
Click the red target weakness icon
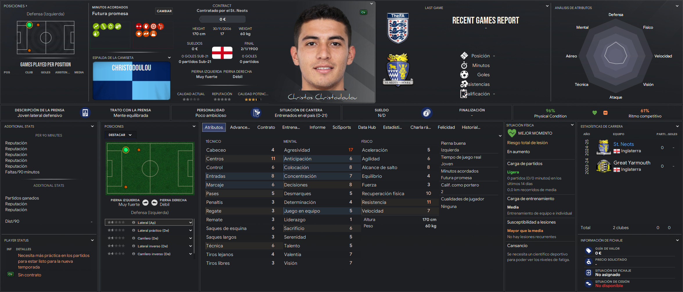pyautogui.click(x=153, y=26)
